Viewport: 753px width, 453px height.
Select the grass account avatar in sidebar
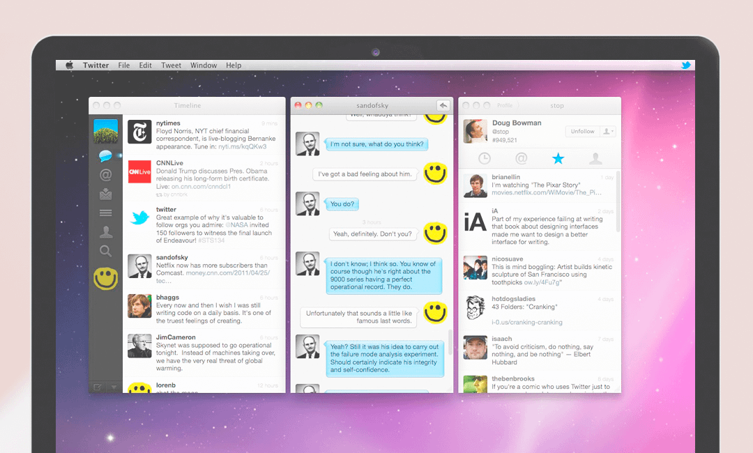pos(106,132)
